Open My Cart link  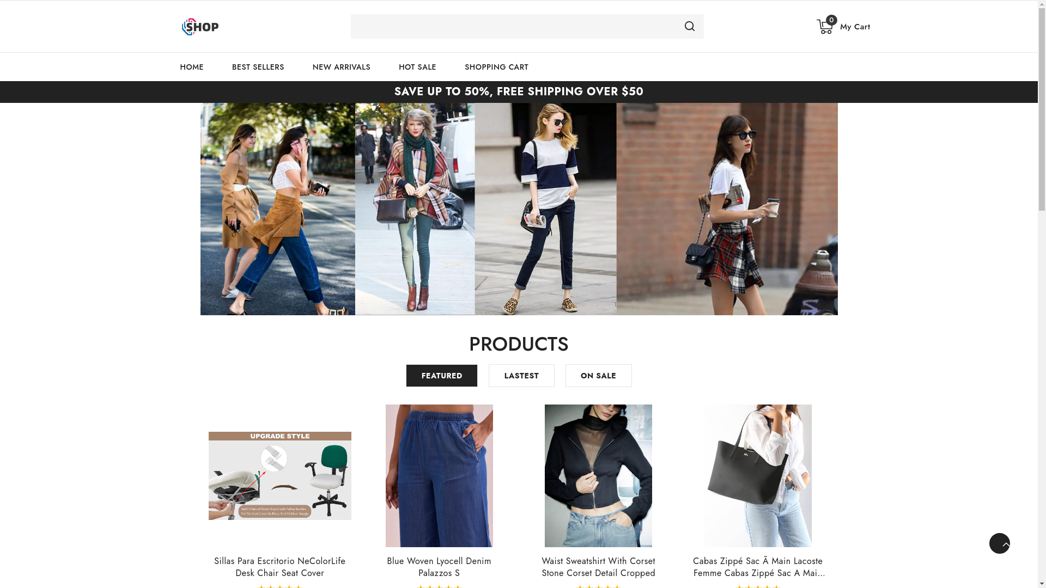[855, 27]
